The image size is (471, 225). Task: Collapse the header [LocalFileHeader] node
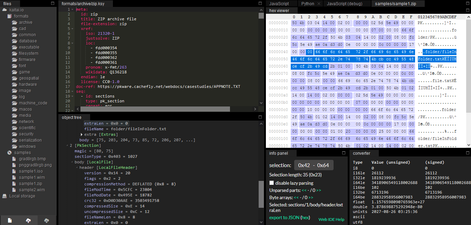(x=77, y=168)
